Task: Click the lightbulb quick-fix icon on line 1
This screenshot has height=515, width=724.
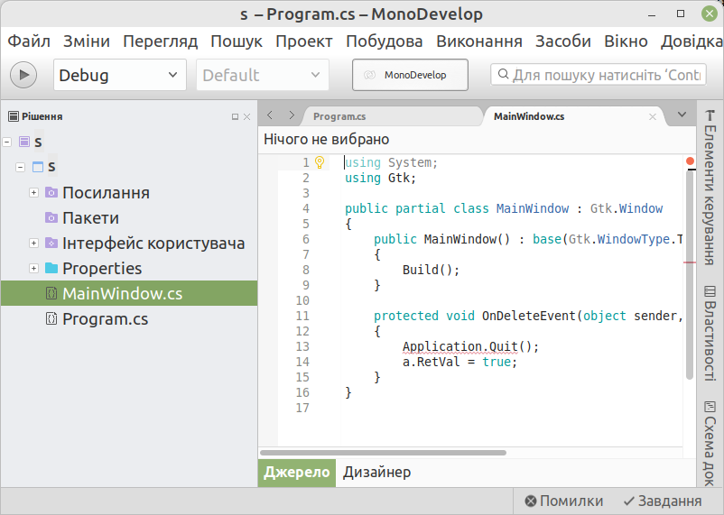Action: 320,162
